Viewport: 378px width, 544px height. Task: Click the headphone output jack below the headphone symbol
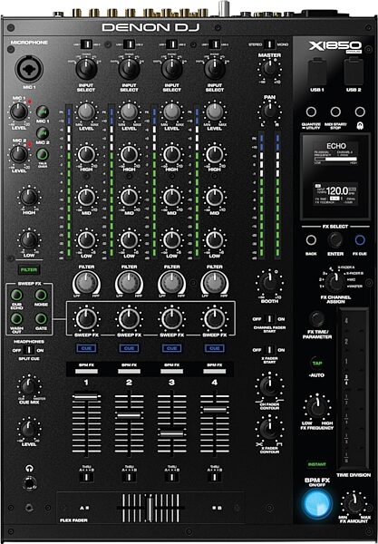tap(29, 482)
